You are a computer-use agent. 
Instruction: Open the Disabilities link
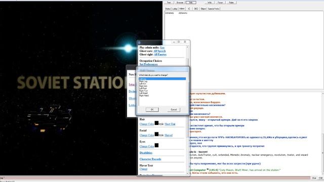point(146,153)
